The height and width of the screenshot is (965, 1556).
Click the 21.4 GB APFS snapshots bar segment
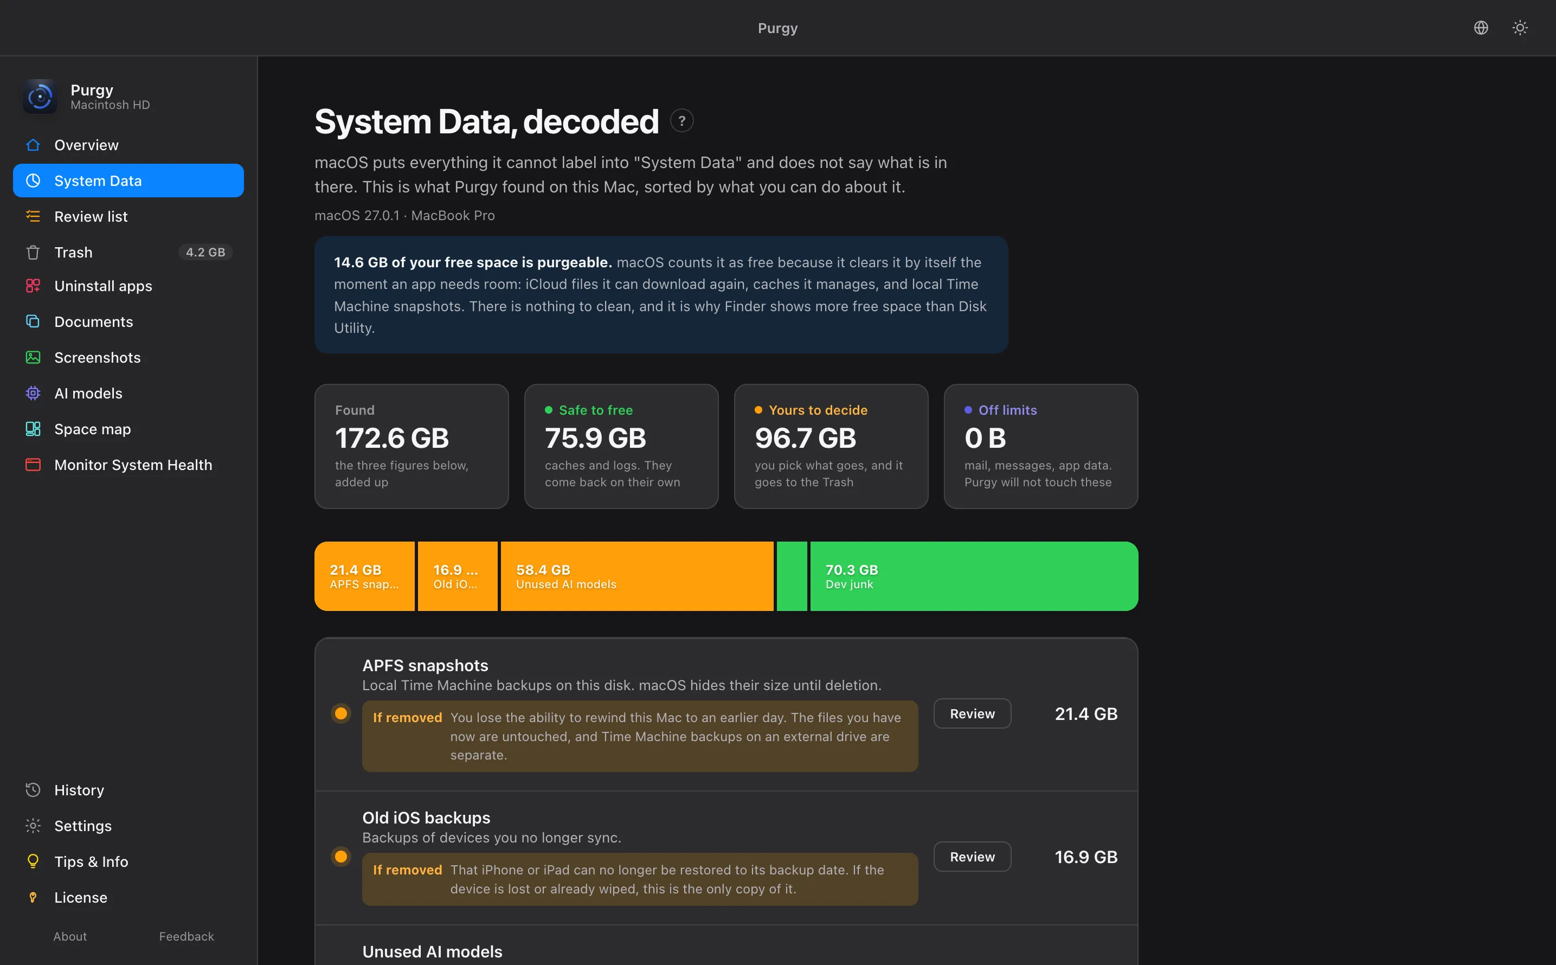point(364,576)
